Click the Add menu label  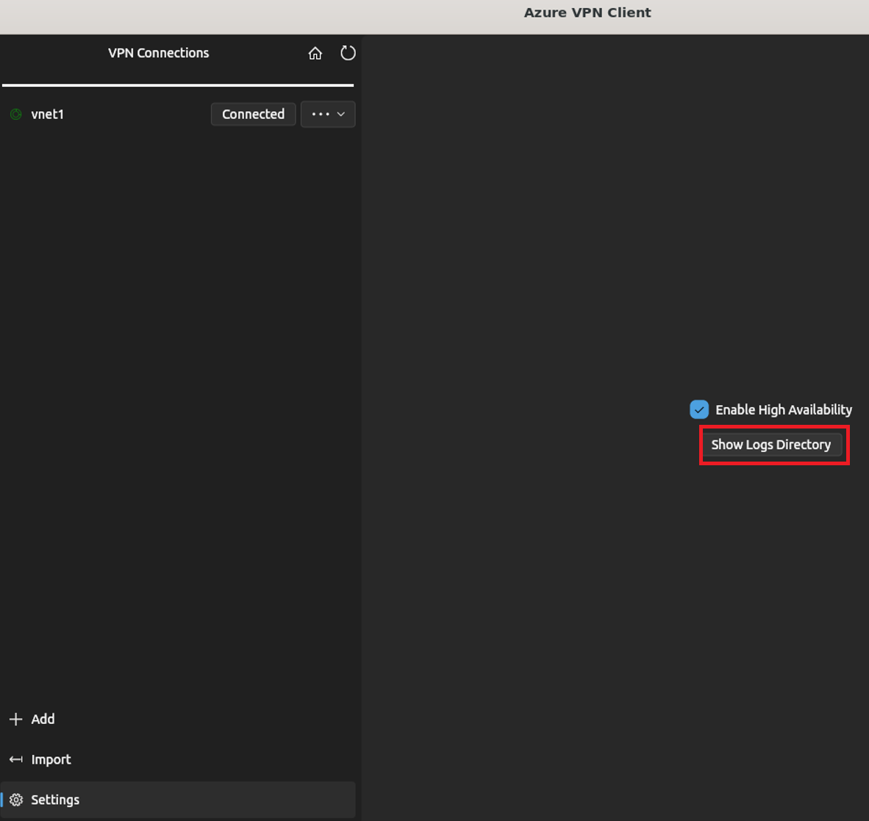(x=43, y=719)
